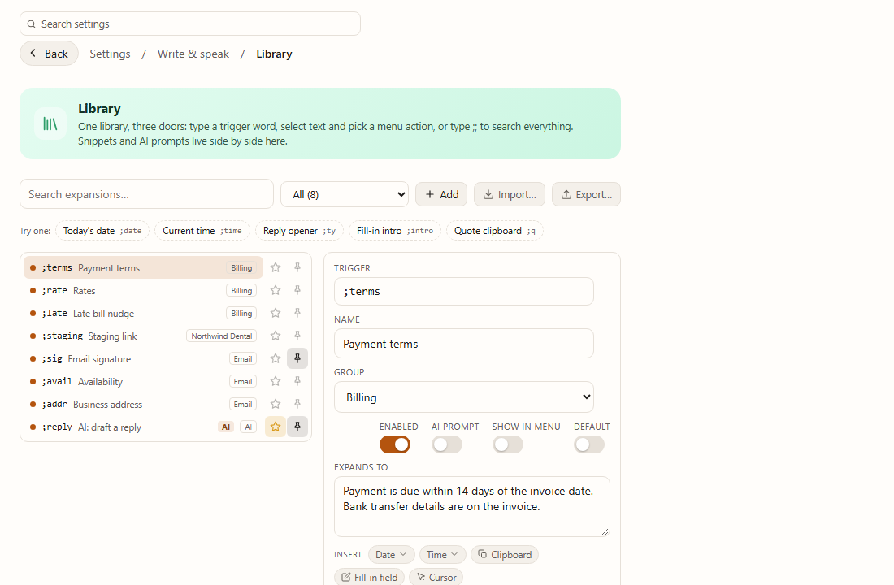The image size is (894, 585).
Task: Select the ;reply AI: draft a reply row
Action: [143, 427]
